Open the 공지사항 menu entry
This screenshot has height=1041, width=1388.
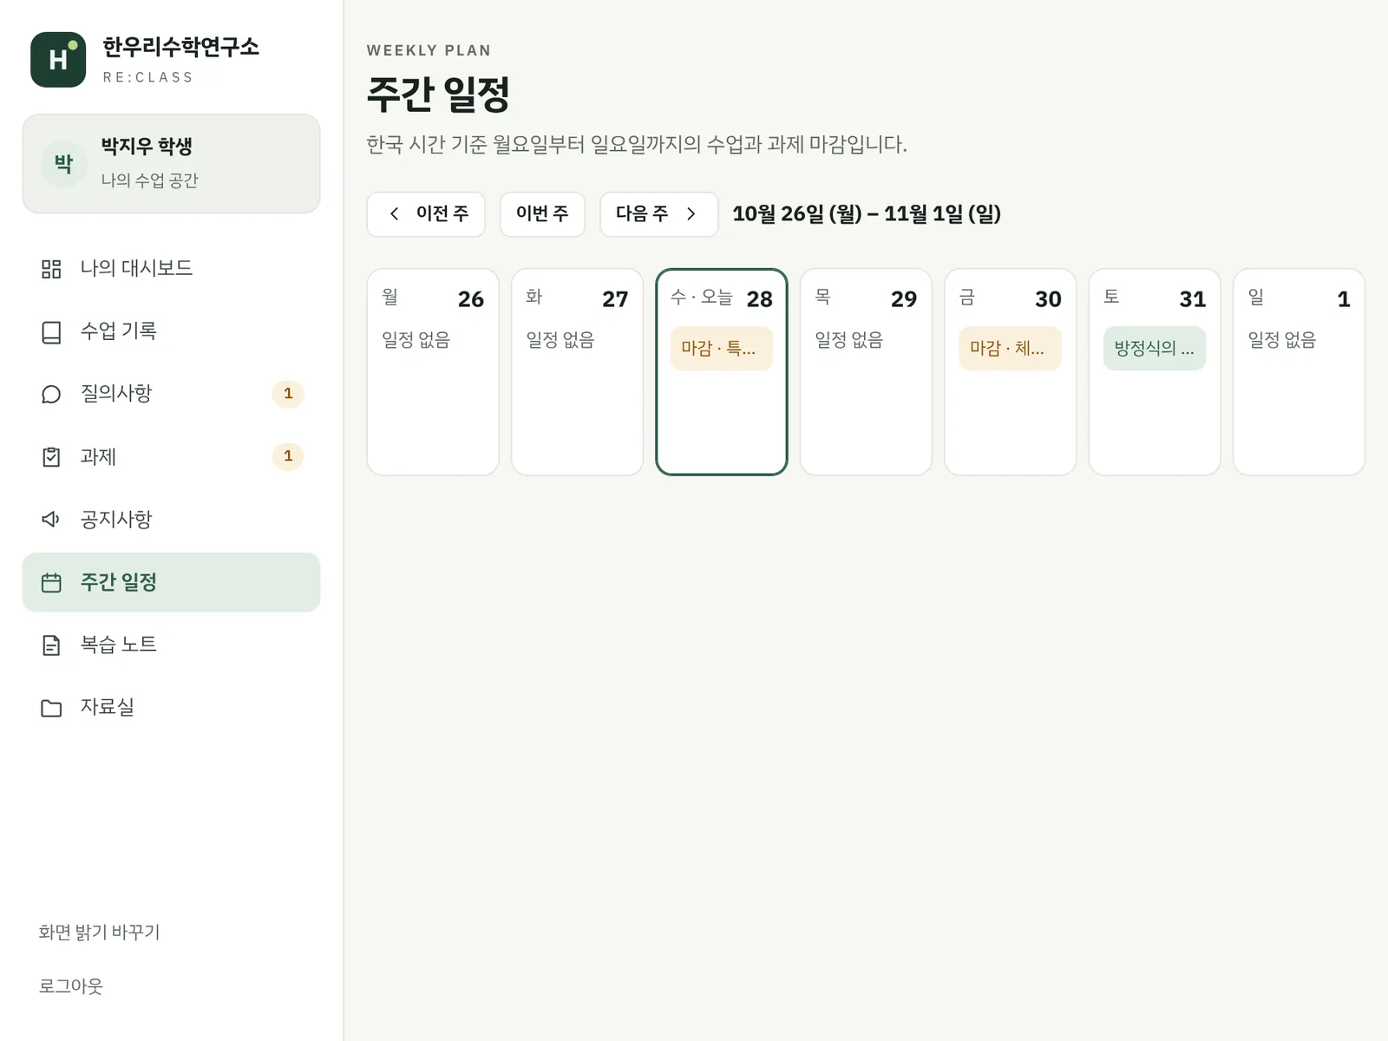pos(171,519)
